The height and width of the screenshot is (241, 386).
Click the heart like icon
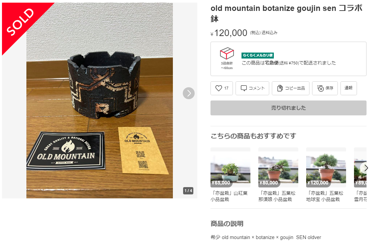pyautogui.click(x=219, y=88)
